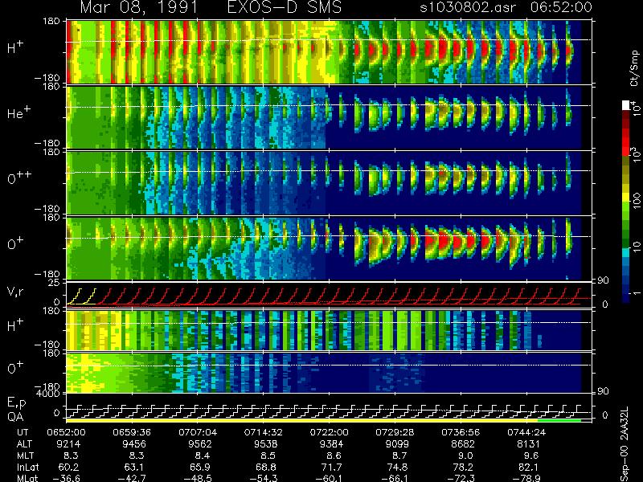Click UT value '0736:56'
Screen dimensions: 643x482
tap(461, 432)
